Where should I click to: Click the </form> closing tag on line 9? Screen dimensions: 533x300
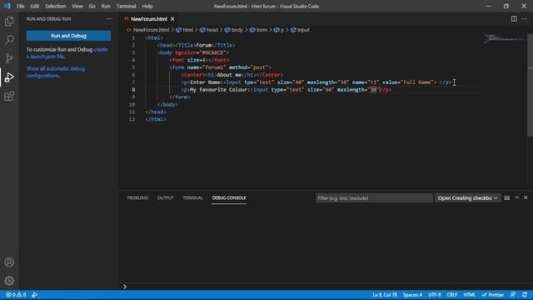pos(180,97)
